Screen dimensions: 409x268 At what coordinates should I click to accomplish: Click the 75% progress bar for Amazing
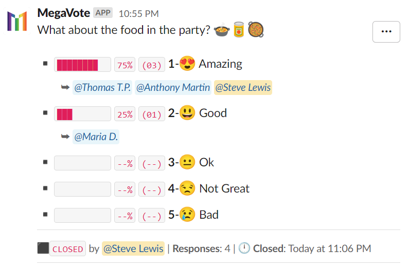(82, 65)
